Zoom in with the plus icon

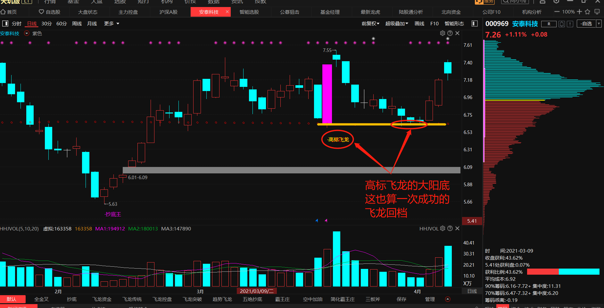point(579,12)
